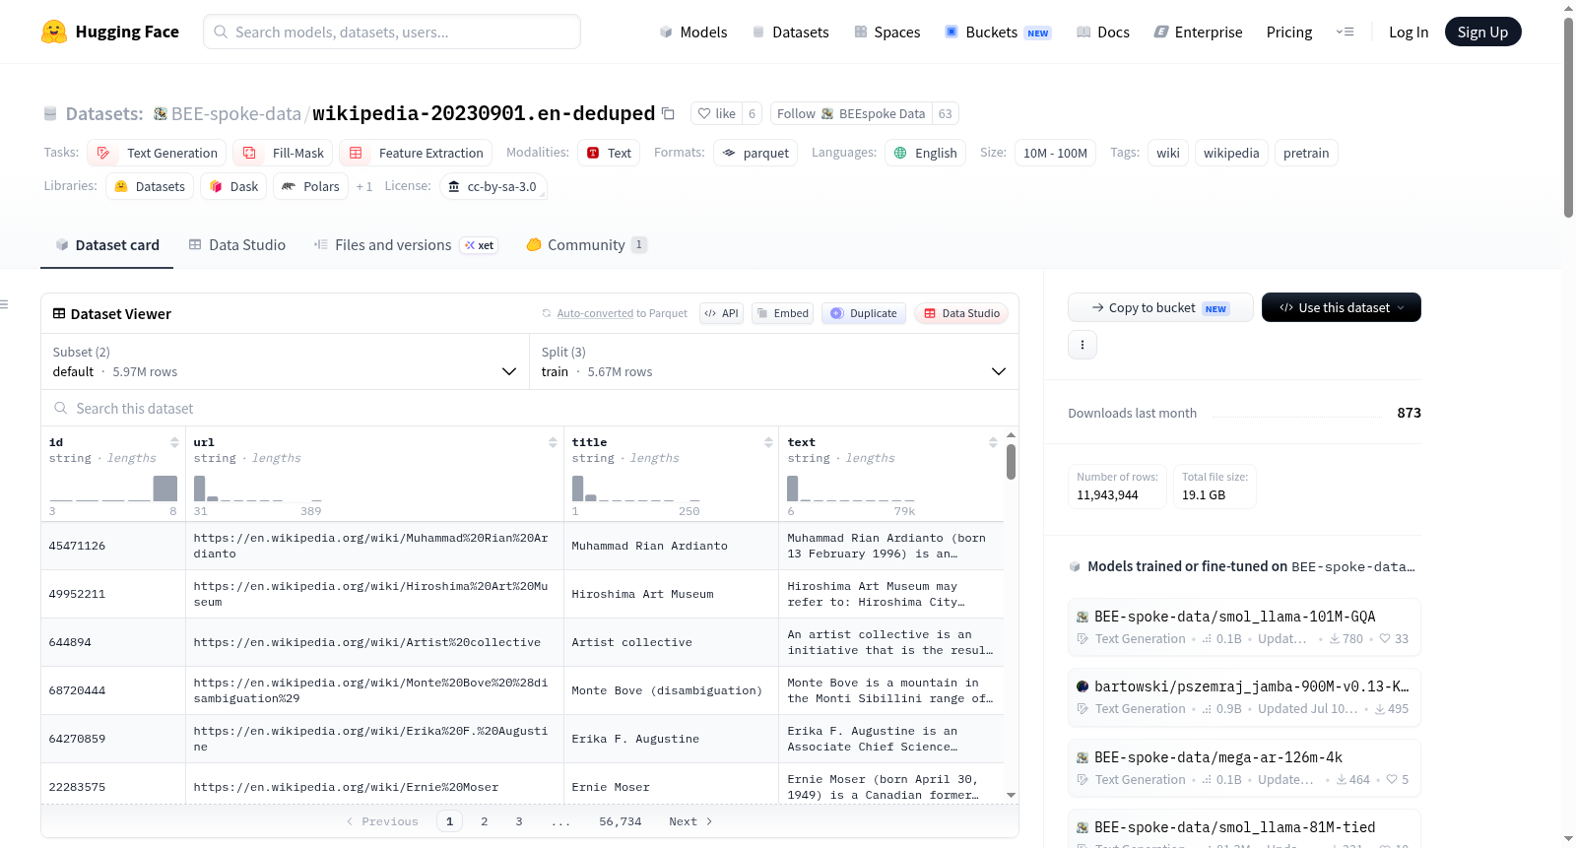
Task: Open the Models menu item
Action: click(693, 33)
